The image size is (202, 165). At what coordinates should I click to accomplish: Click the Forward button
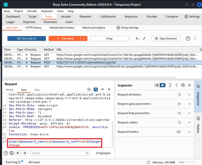[65, 38]
